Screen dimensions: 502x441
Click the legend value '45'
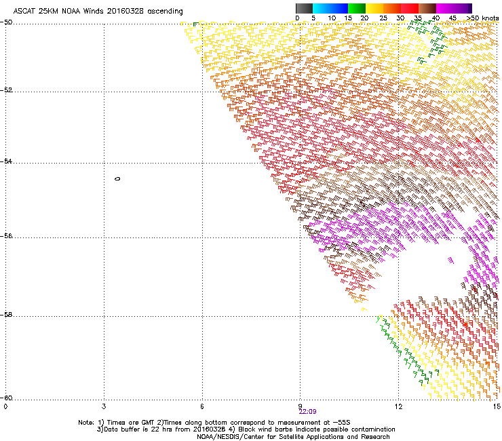pyautogui.click(x=452, y=18)
